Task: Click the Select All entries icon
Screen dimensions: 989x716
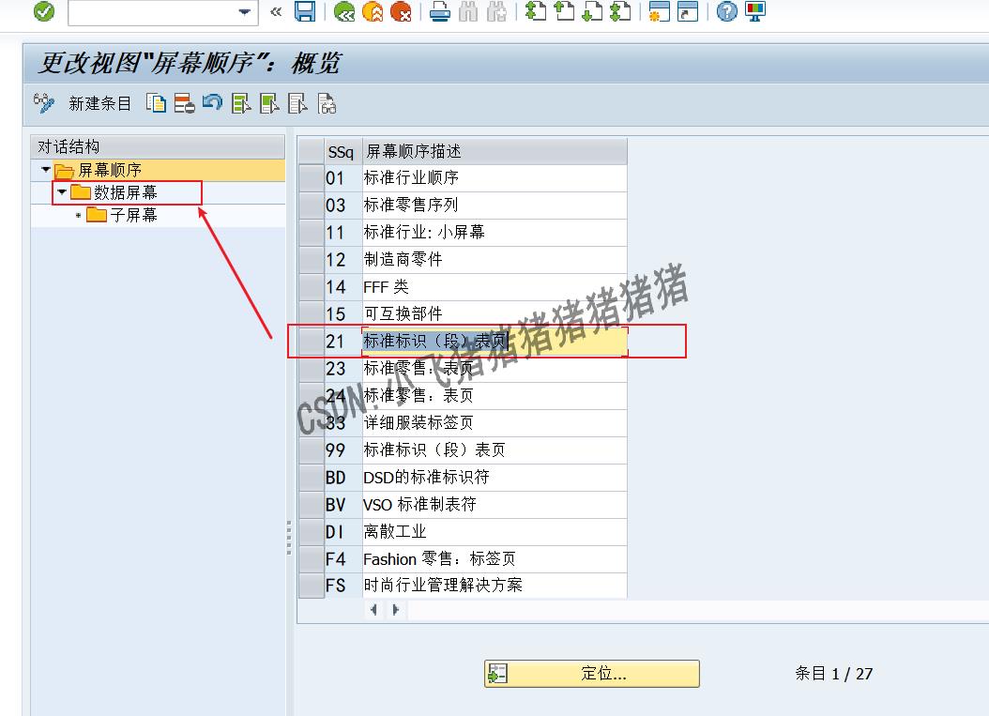Action: click(x=240, y=103)
